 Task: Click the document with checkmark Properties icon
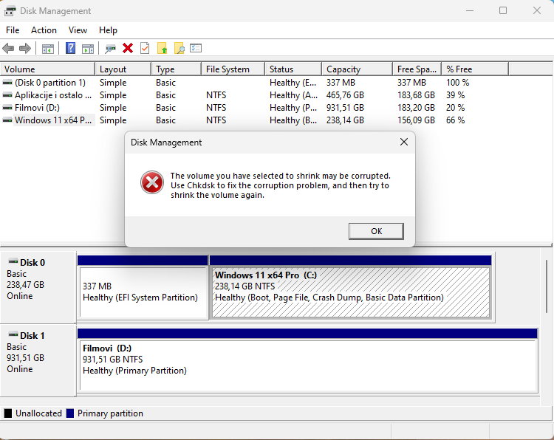[x=145, y=48]
